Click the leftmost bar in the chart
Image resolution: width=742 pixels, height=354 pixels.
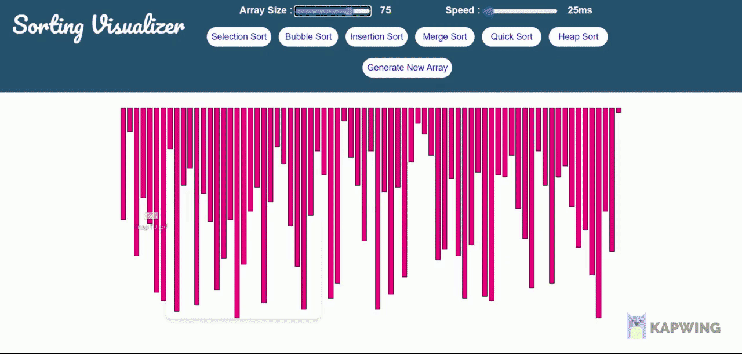coord(122,162)
